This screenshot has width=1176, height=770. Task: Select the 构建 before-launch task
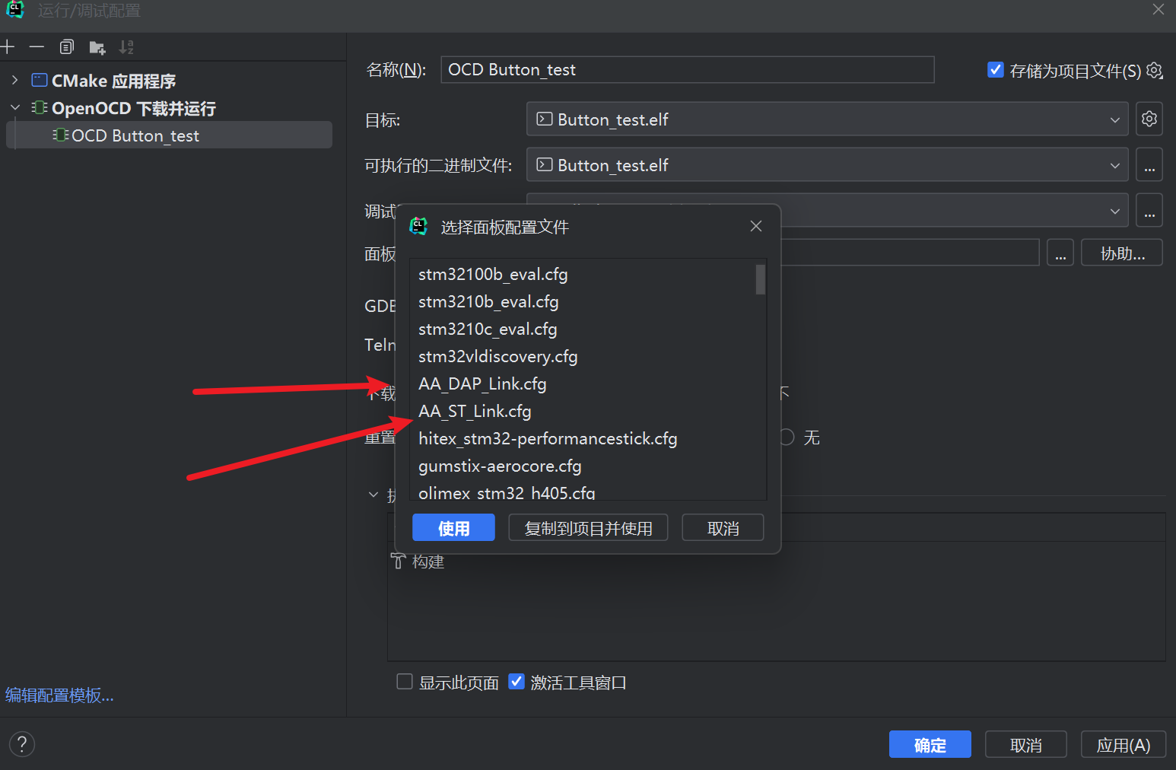pyautogui.click(x=418, y=562)
